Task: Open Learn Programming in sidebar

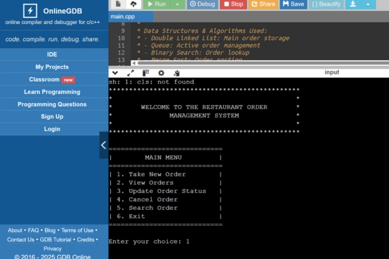Action: tap(52, 92)
